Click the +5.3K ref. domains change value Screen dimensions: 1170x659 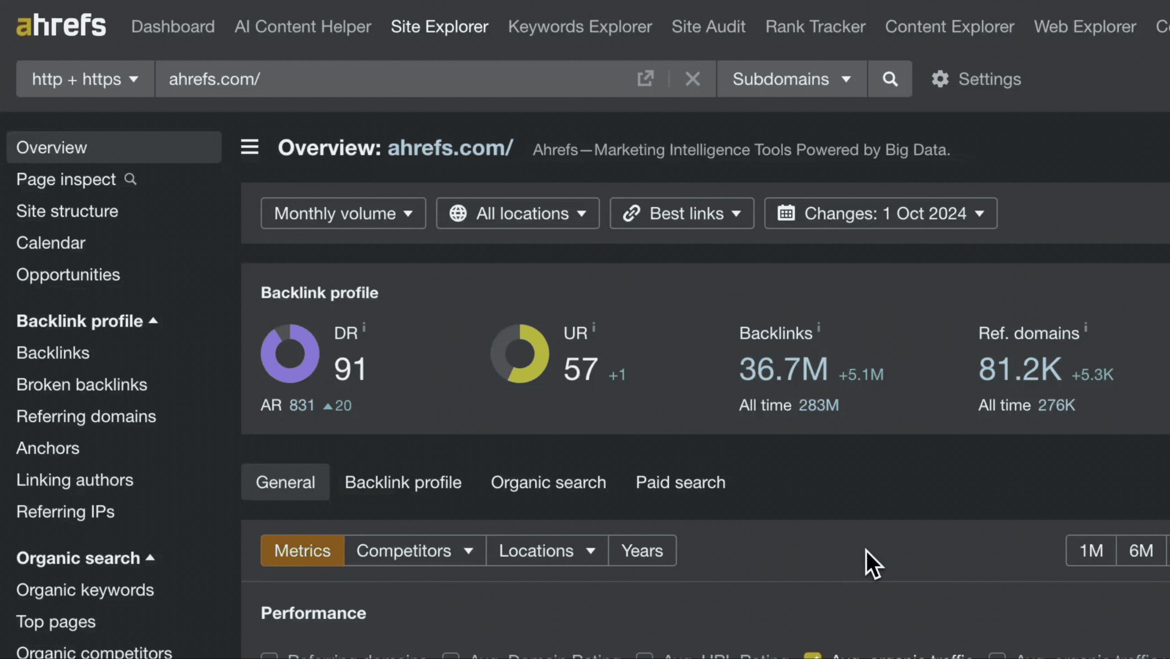(1092, 374)
